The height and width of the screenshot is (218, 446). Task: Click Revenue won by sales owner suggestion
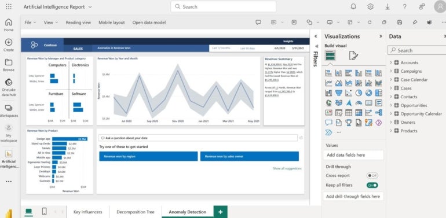[250, 156]
